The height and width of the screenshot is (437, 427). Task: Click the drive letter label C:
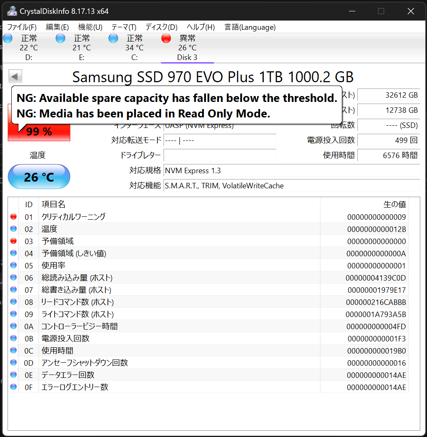click(134, 57)
